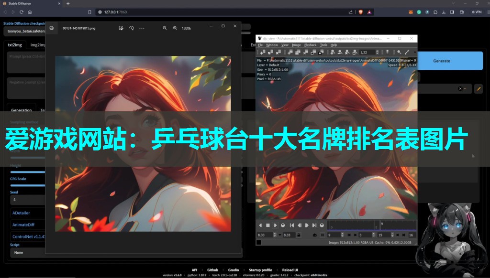Image resolution: width=490 pixels, height=278 pixels.
Task: Click the djv_view timeline frame bar
Action: [372, 225]
